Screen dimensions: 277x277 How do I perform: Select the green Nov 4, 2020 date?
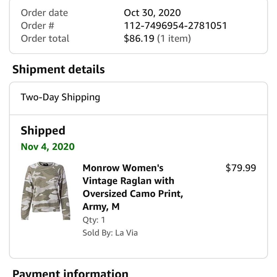tap(47, 147)
